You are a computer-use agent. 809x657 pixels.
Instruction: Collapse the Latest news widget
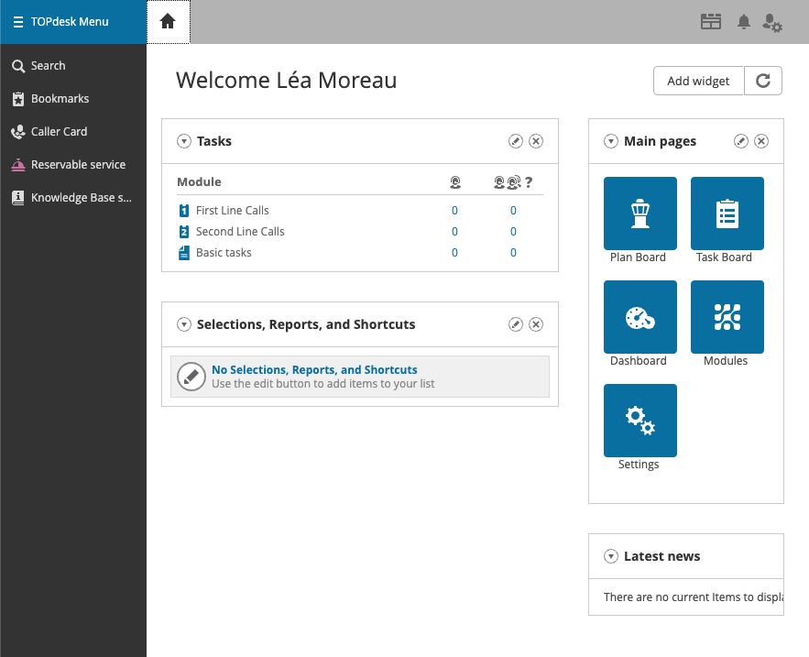(x=611, y=556)
